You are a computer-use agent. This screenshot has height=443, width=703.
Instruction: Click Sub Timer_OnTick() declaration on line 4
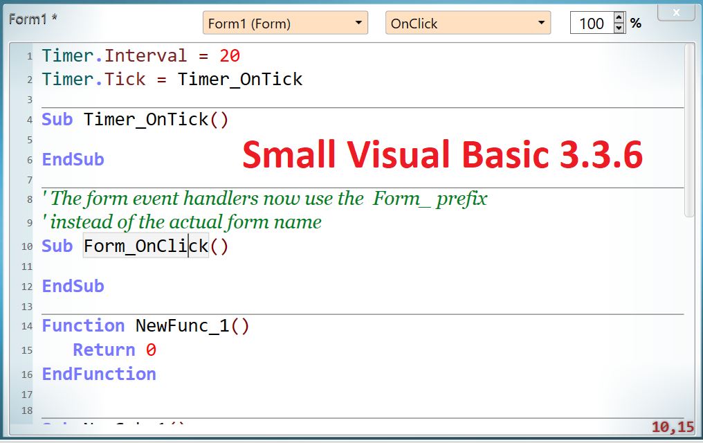(135, 120)
